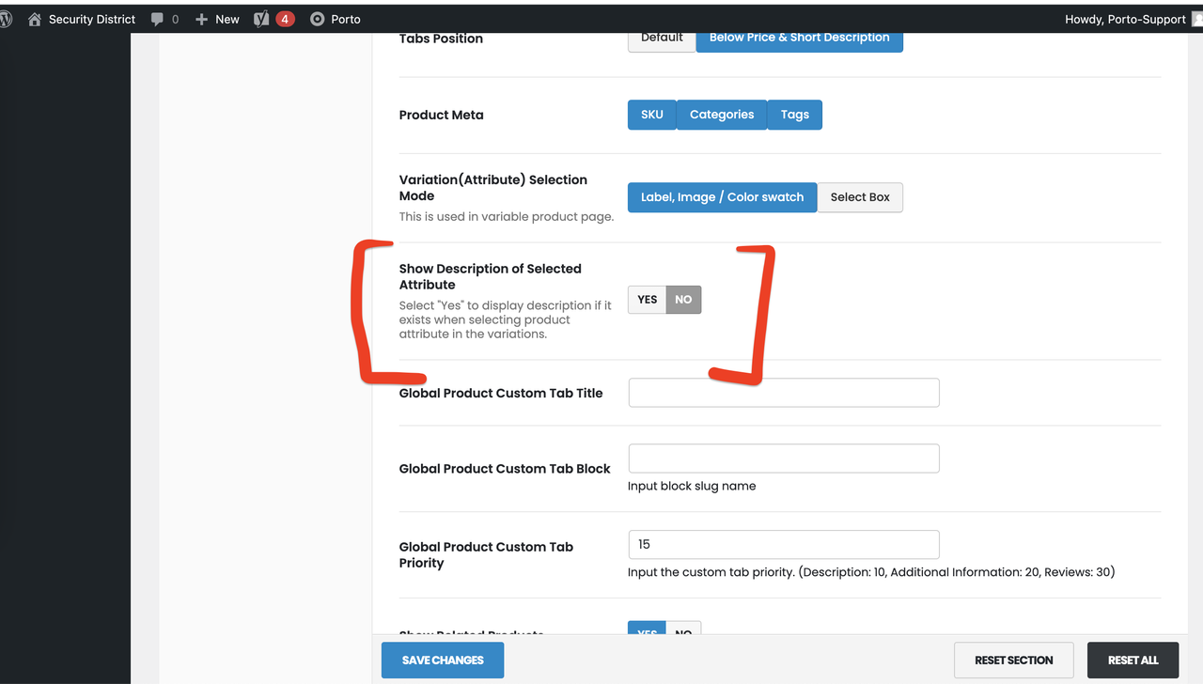Click the Save Changes button
This screenshot has height=684, width=1203.
[443, 661]
